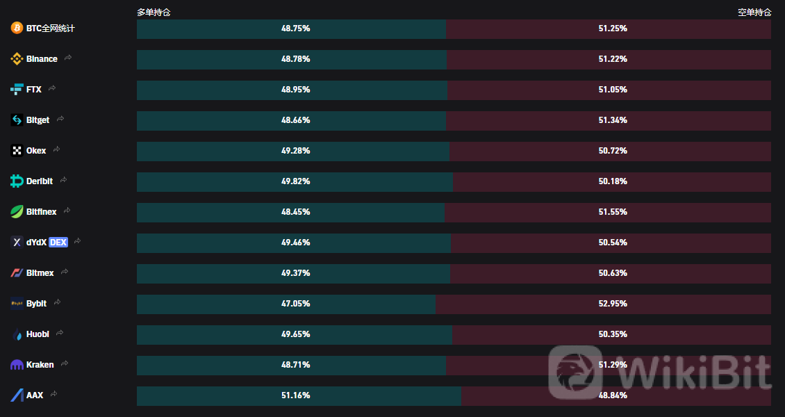Open the share icon next to Bitget

tap(60, 119)
